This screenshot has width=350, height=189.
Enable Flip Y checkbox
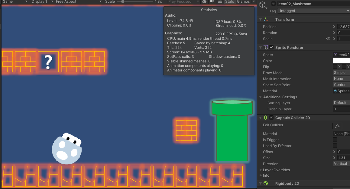[344, 67]
